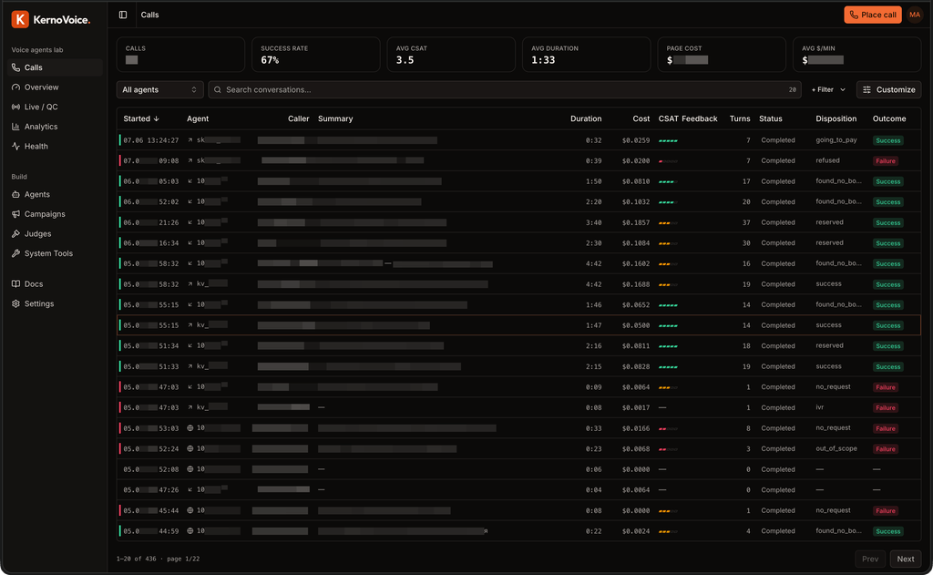
Task: Click the Success Rate 67% card
Action: pyautogui.click(x=315, y=55)
